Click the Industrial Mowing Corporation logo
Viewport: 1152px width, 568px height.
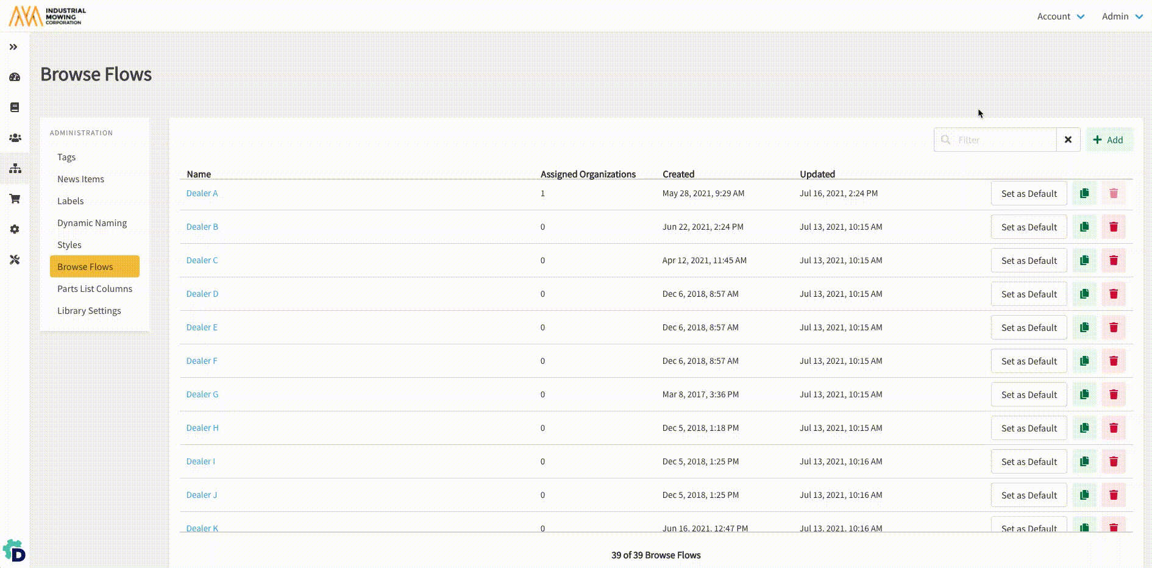[48, 16]
